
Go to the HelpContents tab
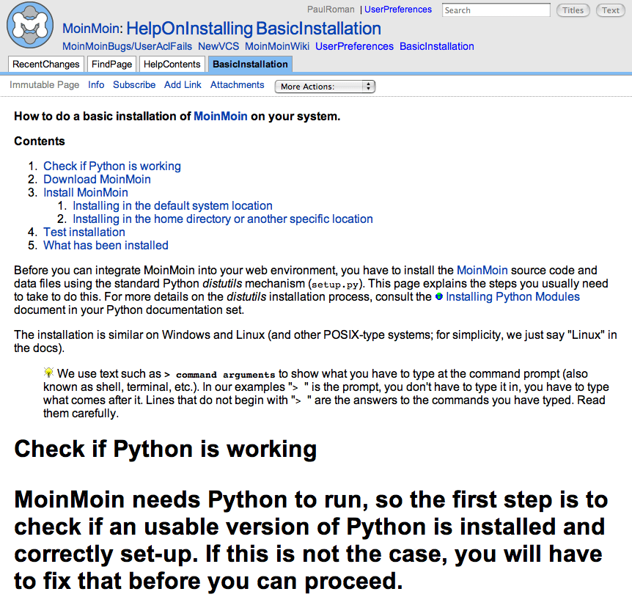coord(172,64)
